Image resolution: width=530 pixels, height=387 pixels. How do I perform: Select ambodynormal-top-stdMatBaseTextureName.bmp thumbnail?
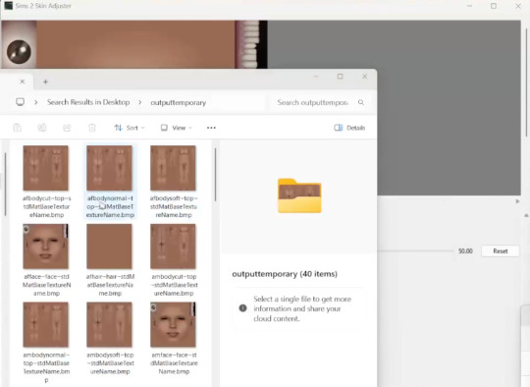(x=45, y=324)
